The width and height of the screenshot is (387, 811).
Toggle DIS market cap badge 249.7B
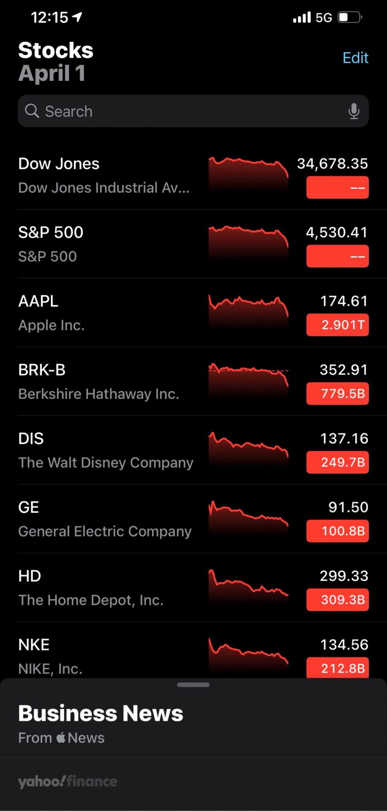point(338,462)
